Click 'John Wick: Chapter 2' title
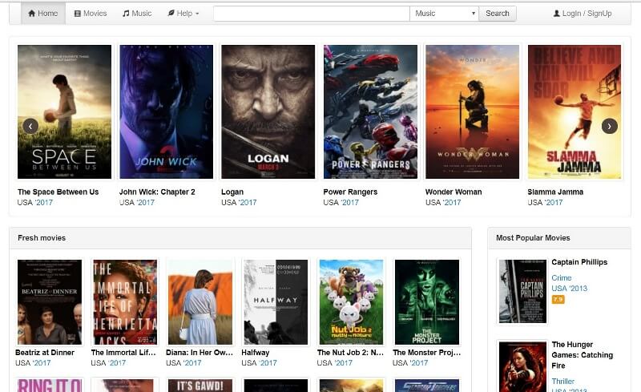Screen dimensions: 641x392 [157, 192]
